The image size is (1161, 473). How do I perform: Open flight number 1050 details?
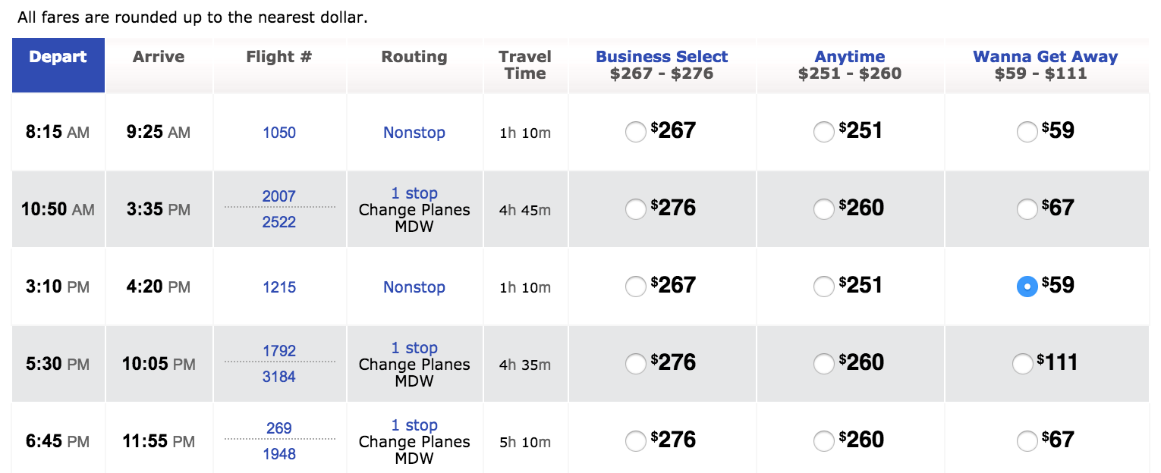(279, 133)
